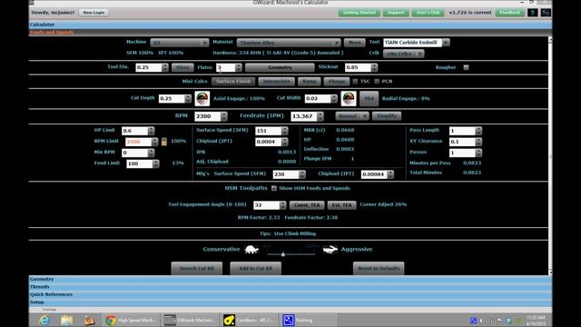Click the Conservative–Aggressive slider handle
This screenshot has width=581, height=327.
[x=283, y=254]
